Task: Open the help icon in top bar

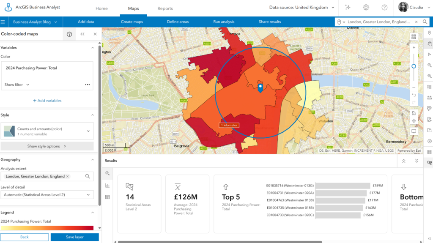Action: click(384, 8)
